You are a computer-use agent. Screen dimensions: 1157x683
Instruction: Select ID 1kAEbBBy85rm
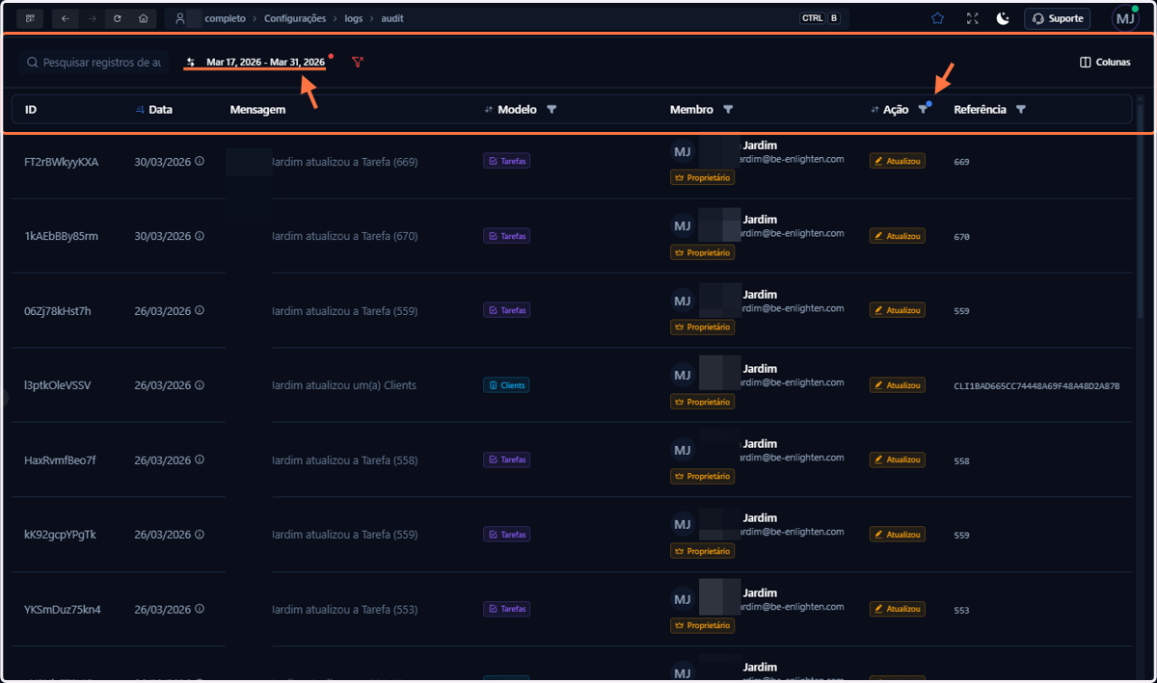point(61,236)
